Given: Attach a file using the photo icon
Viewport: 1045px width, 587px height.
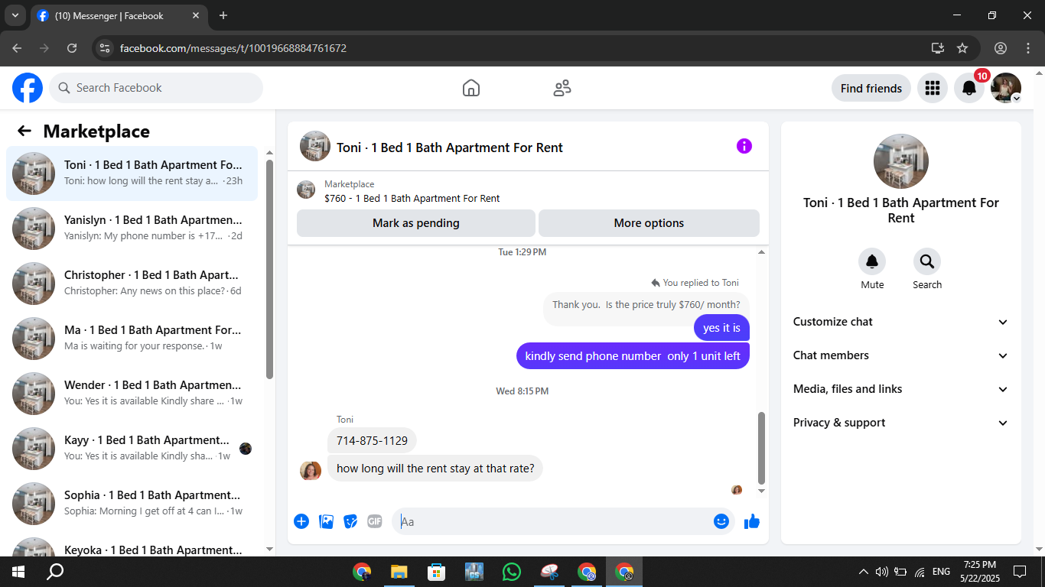Looking at the screenshot, I should point(326,521).
